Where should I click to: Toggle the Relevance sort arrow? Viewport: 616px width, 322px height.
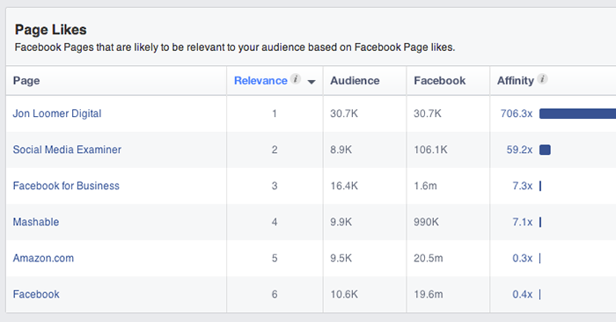(x=312, y=82)
